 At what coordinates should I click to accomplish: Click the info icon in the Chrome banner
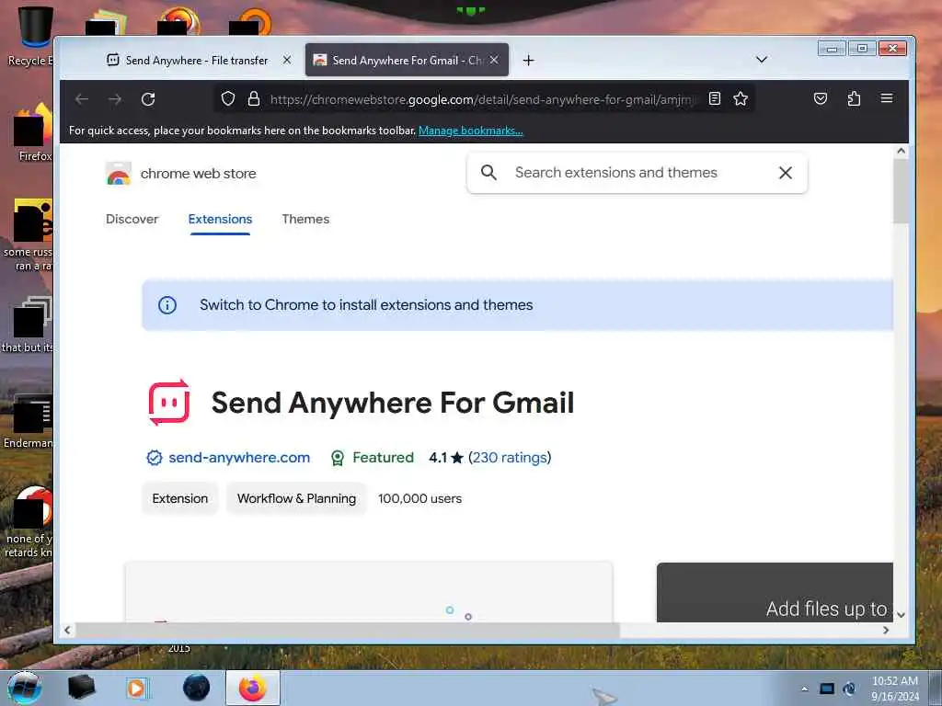tap(167, 305)
